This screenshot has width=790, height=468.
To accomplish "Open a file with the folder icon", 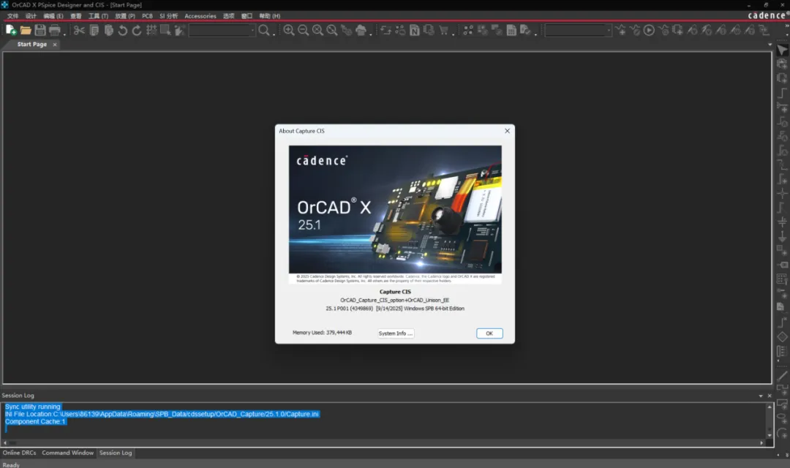I will point(26,30).
